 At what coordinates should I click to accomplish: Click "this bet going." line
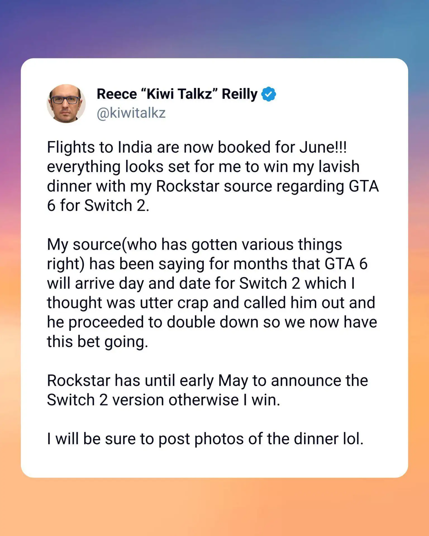[97, 342]
